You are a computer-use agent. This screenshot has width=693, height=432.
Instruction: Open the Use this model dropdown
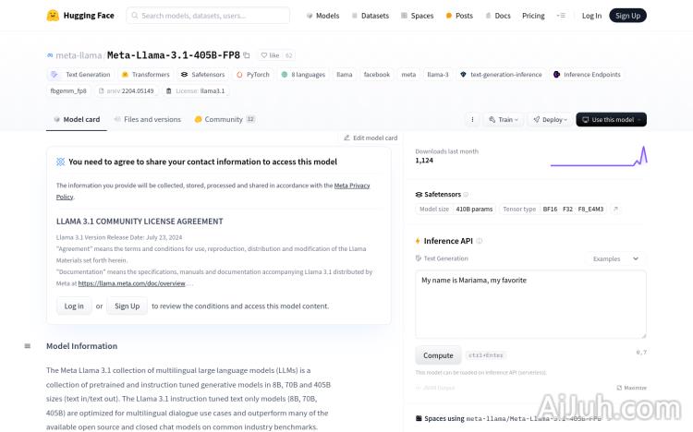611,119
